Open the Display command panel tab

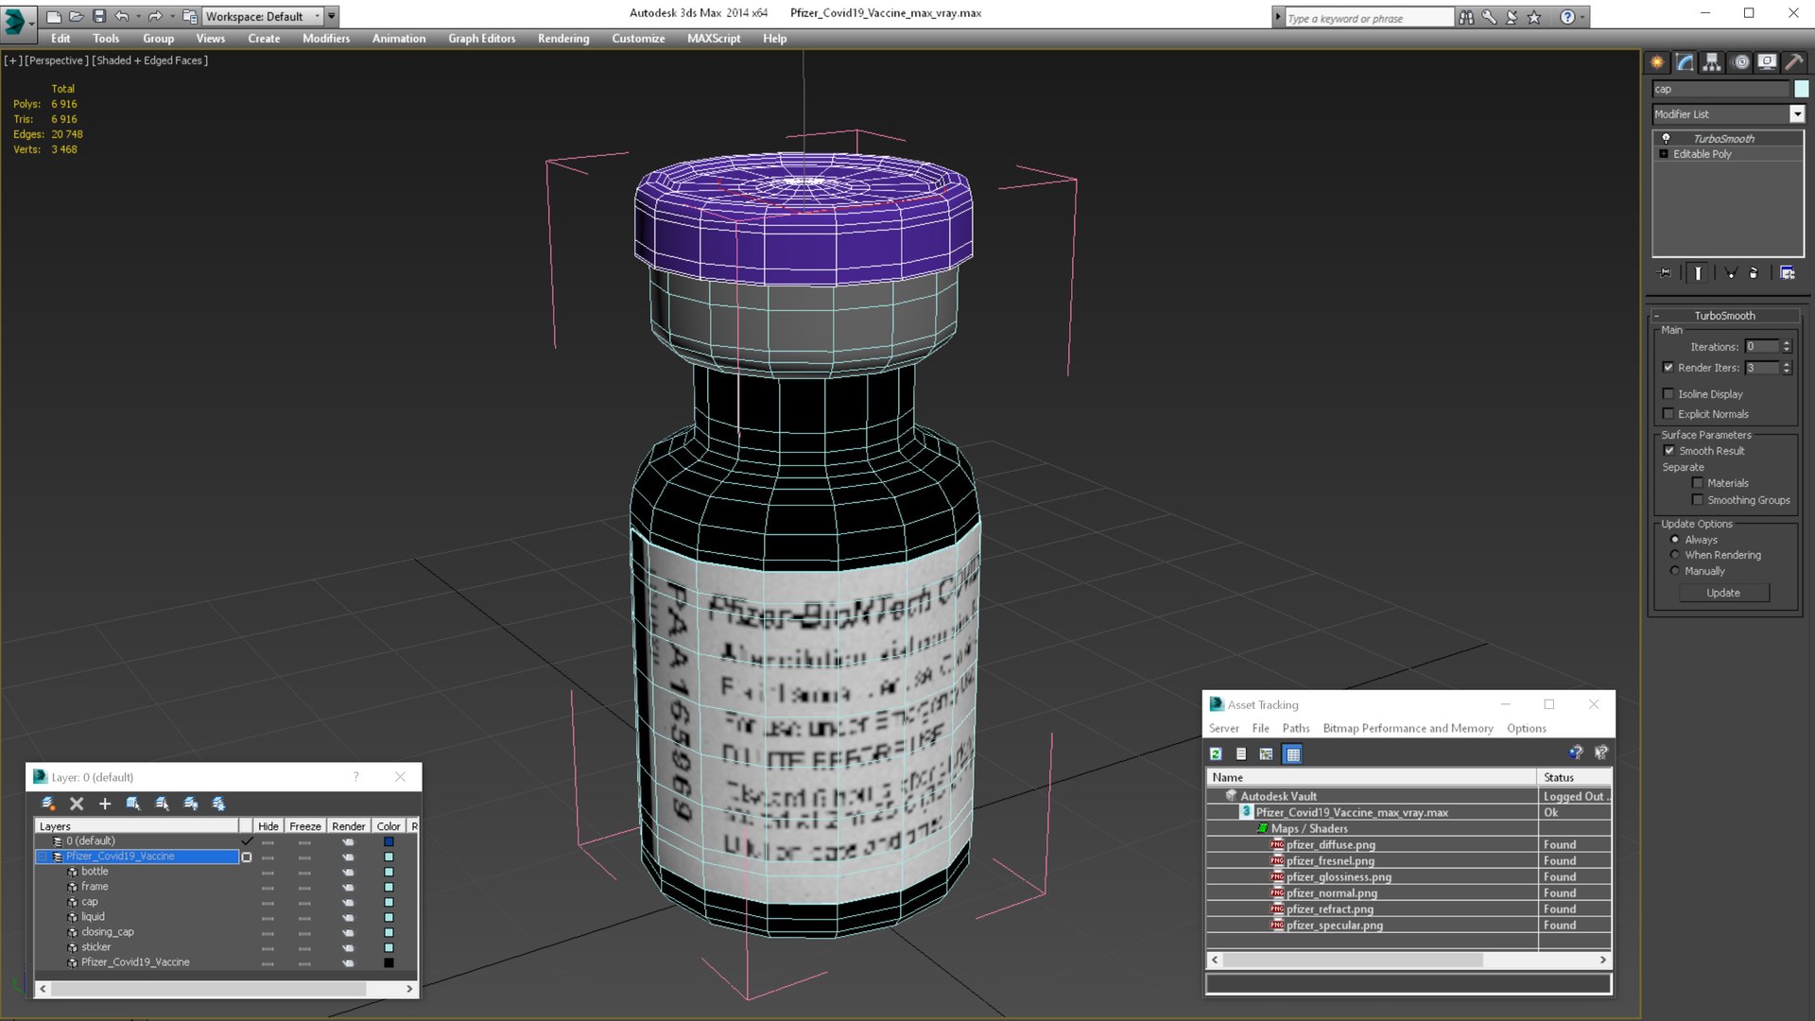[1767, 62]
